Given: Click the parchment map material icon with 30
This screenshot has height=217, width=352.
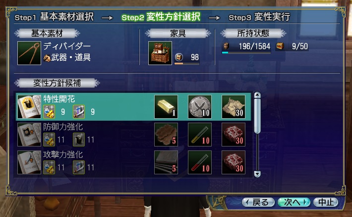Looking at the screenshot, I should pos(234,107).
